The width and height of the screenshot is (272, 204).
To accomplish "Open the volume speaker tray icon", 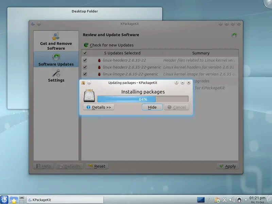I will coord(232,200).
